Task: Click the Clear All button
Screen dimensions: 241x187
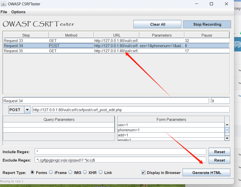Action: [x=157, y=24]
